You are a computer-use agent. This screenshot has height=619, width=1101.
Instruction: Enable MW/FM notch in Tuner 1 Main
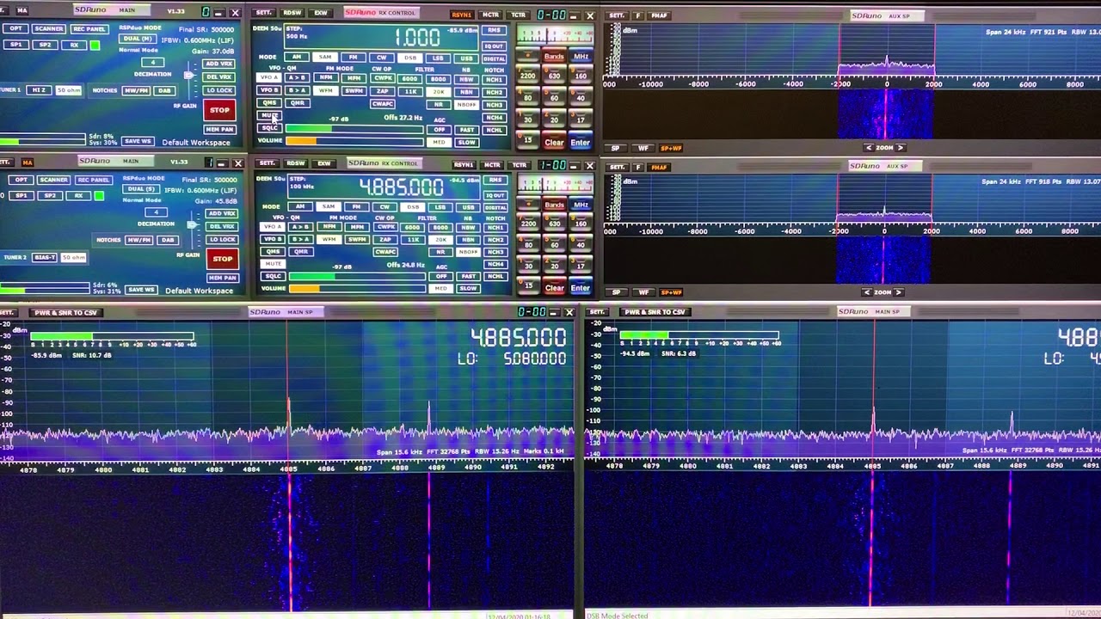tap(136, 90)
